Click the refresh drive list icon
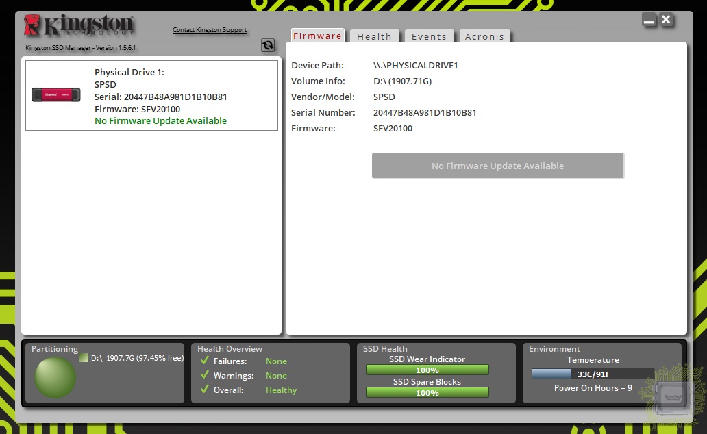 click(x=268, y=45)
